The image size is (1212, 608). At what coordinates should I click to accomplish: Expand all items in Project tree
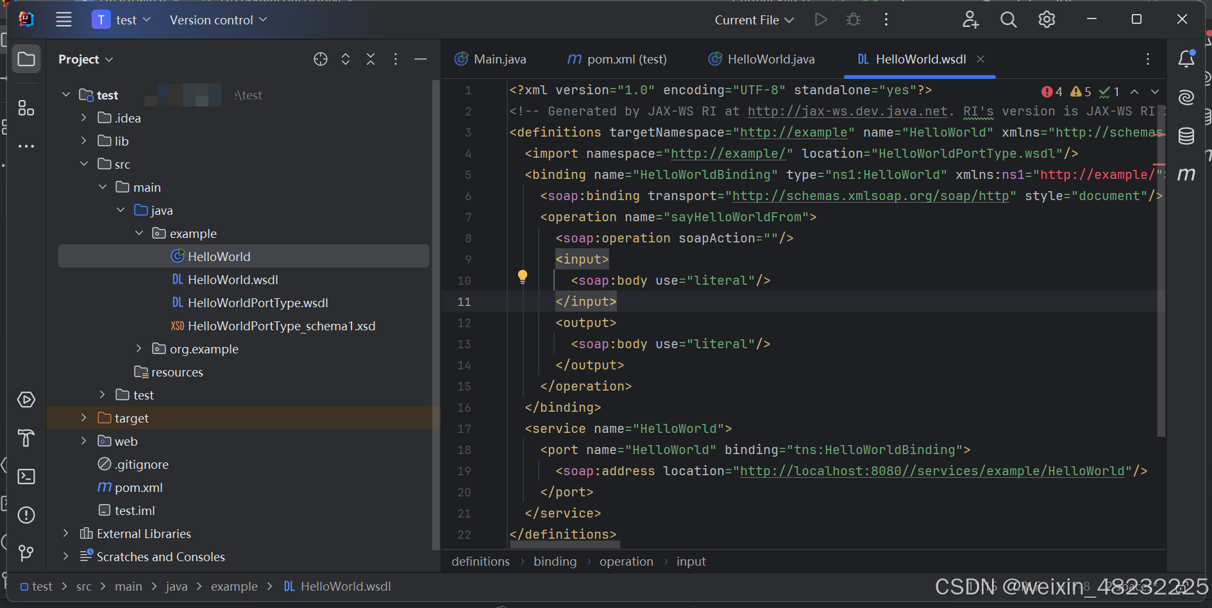(346, 59)
